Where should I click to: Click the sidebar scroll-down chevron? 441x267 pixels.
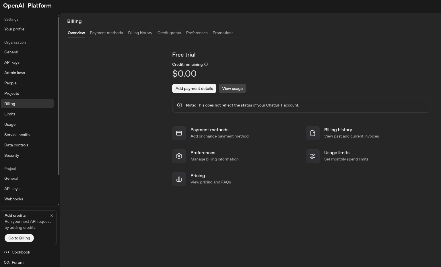click(x=58, y=204)
